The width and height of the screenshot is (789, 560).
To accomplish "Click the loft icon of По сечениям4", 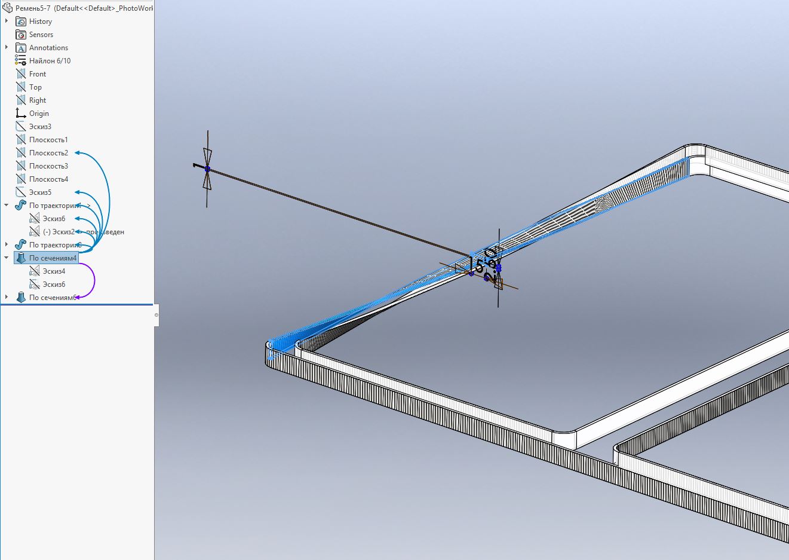I will 21,258.
